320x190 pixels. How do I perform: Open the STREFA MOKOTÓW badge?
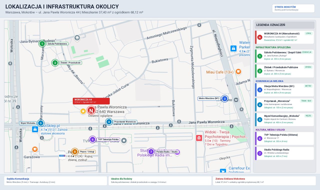click(x=293, y=8)
